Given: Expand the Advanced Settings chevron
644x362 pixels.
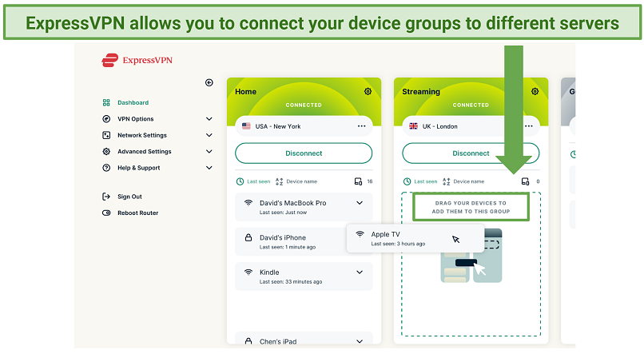Looking at the screenshot, I should [209, 152].
